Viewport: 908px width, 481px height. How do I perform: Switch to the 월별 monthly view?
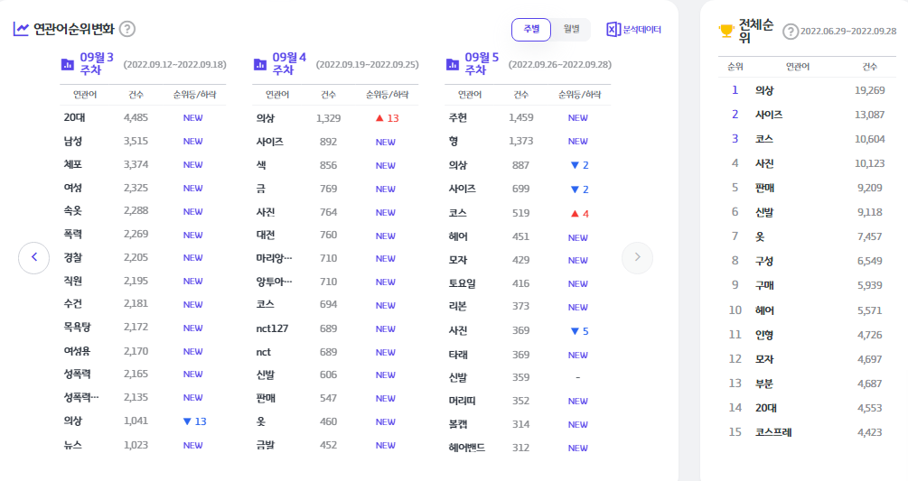pyautogui.click(x=571, y=30)
